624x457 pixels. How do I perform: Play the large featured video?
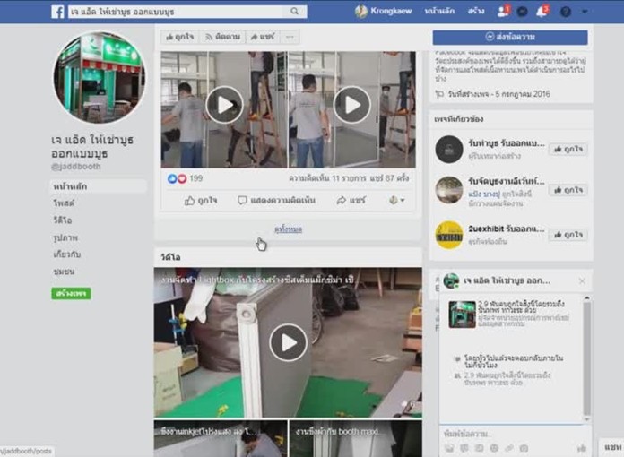[x=288, y=342]
